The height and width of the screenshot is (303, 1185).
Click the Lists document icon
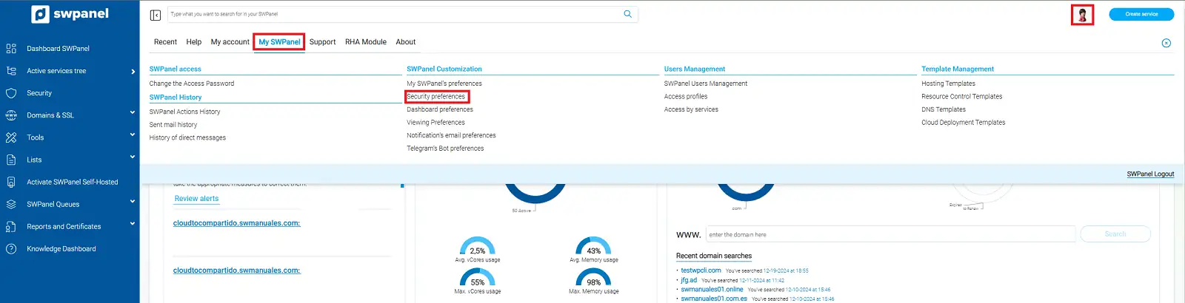coord(11,160)
